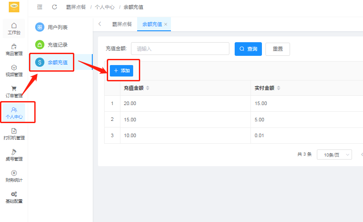Click 余额充值 in breadcrumb

click(x=133, y=7)
